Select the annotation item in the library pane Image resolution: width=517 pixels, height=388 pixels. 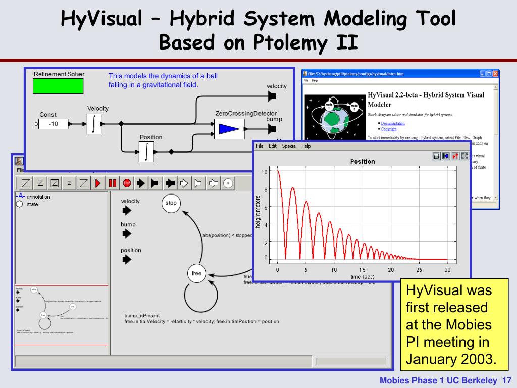click(33, 197)
